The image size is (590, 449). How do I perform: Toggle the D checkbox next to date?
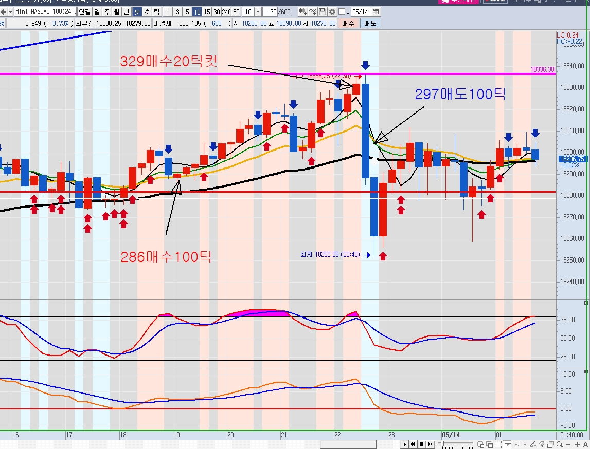pos(342,12)
